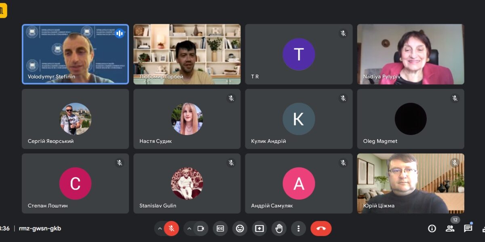This screenshot has height=242, width=485.
Task: Turn on closed captions
Action: pyautogui.click(x=220, y=229)
